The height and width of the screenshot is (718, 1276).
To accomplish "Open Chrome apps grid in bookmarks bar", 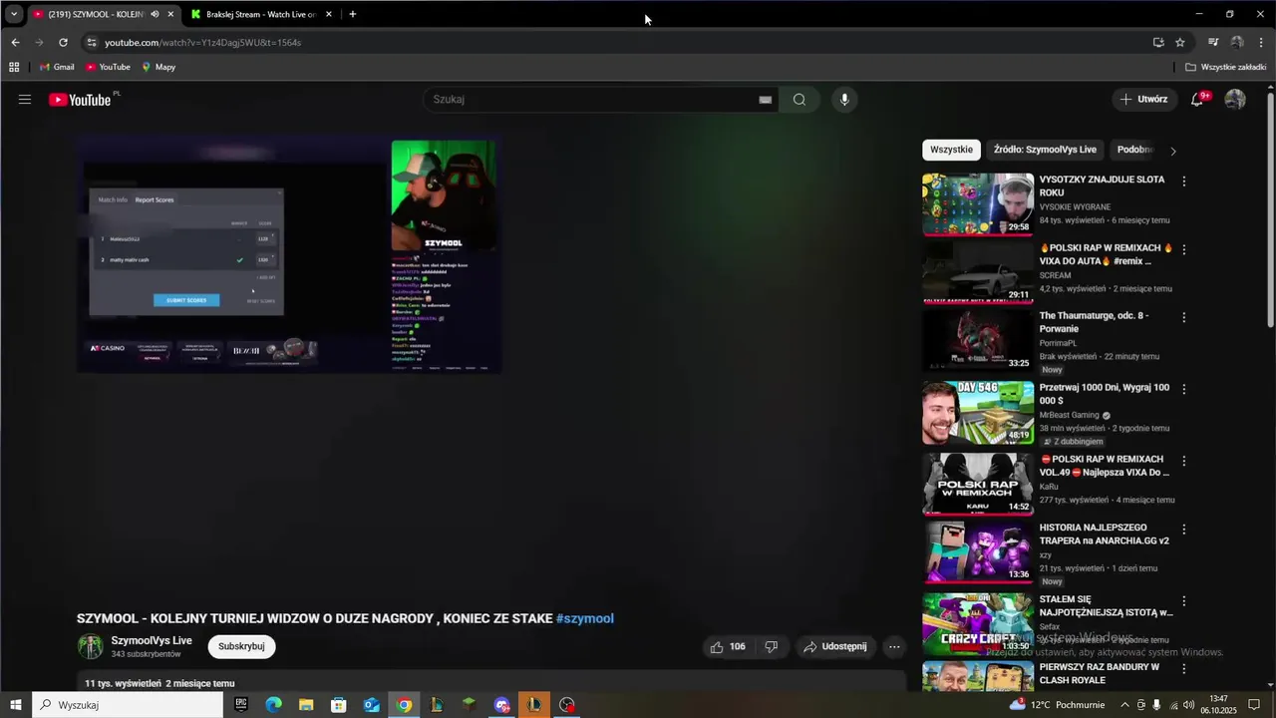I will click(x=14, y=67).
